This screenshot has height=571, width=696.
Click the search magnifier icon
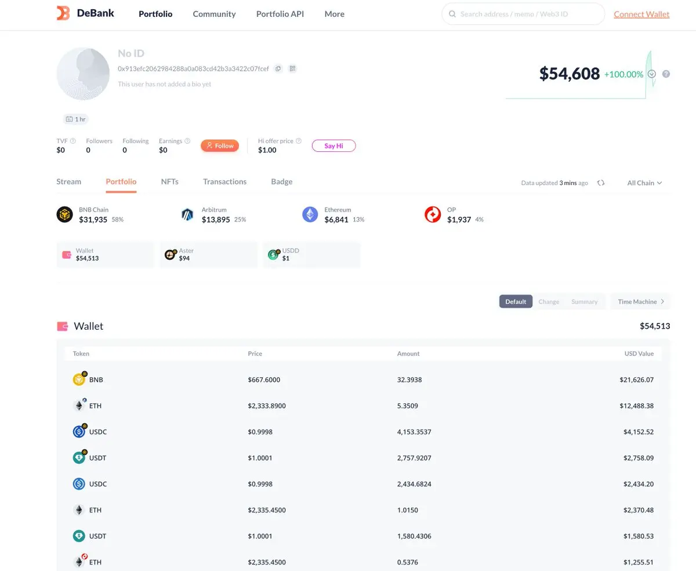point(452,14)
